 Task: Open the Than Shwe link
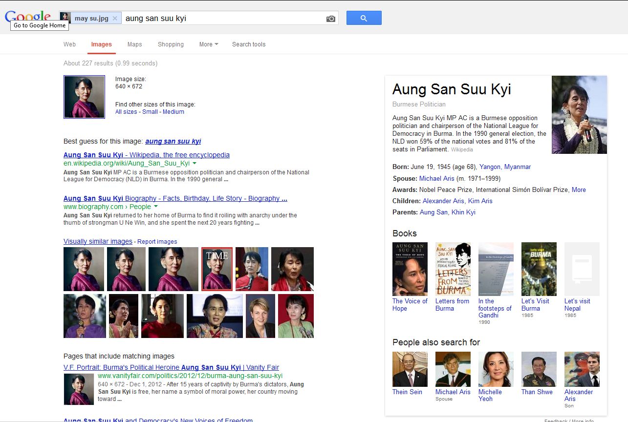tap(537, 392)
